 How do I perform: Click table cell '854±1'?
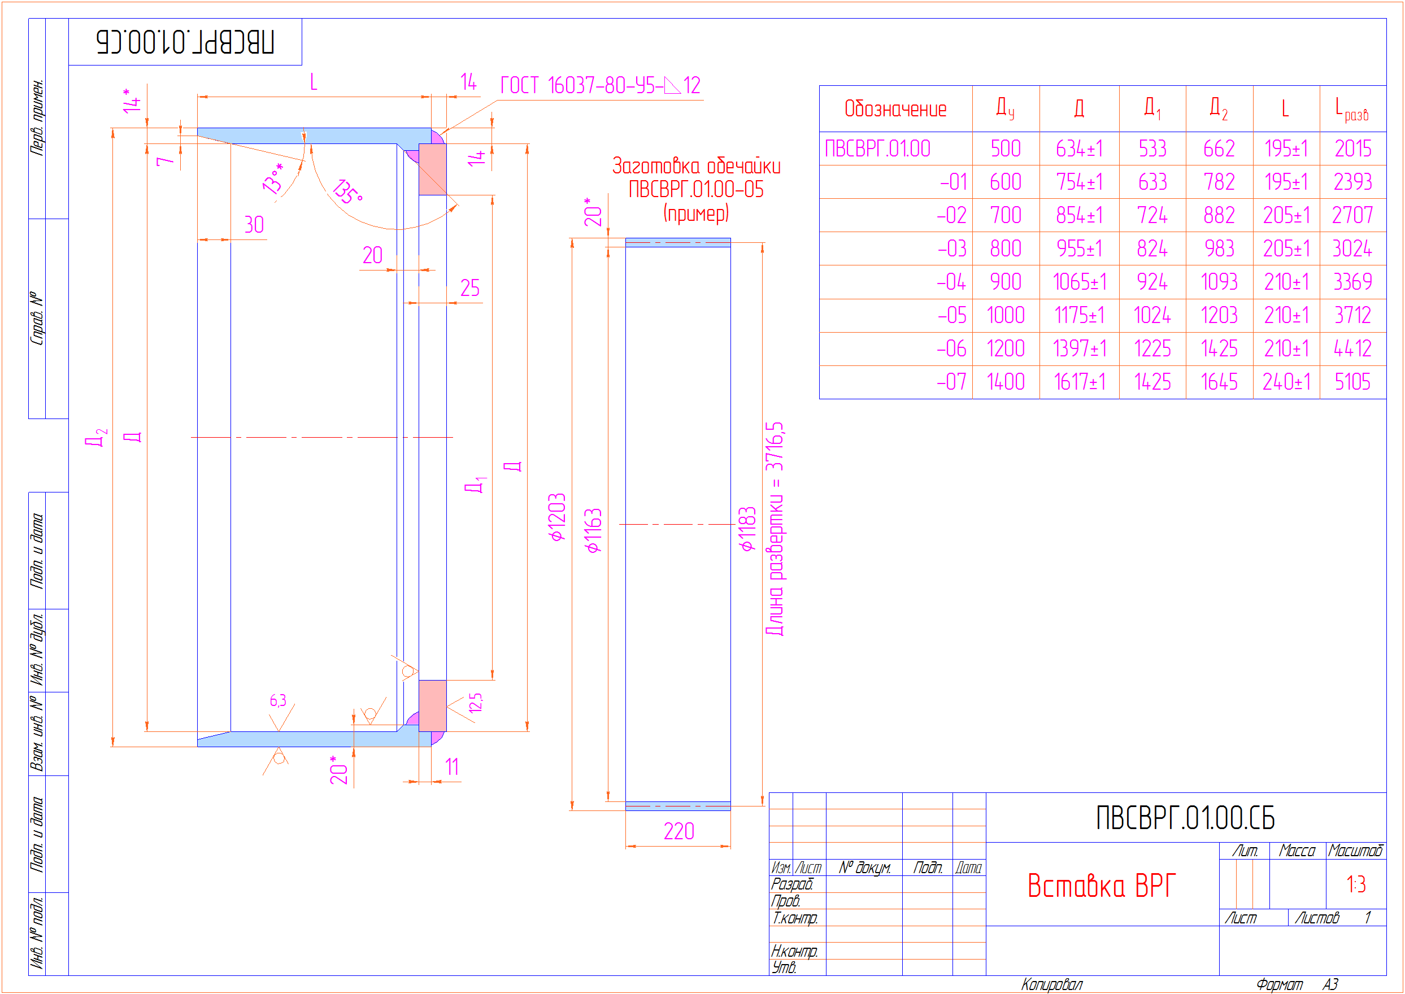tap(1079, 215)
